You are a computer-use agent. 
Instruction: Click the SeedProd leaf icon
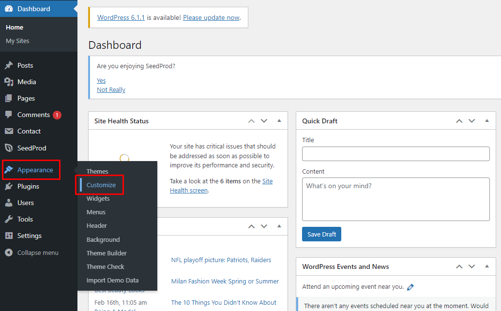[x=9, y=148]
